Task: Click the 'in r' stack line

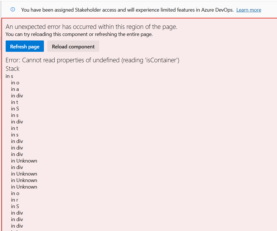Action: point(14,200)
